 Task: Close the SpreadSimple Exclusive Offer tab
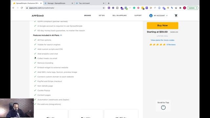click(x=41, y=3)
